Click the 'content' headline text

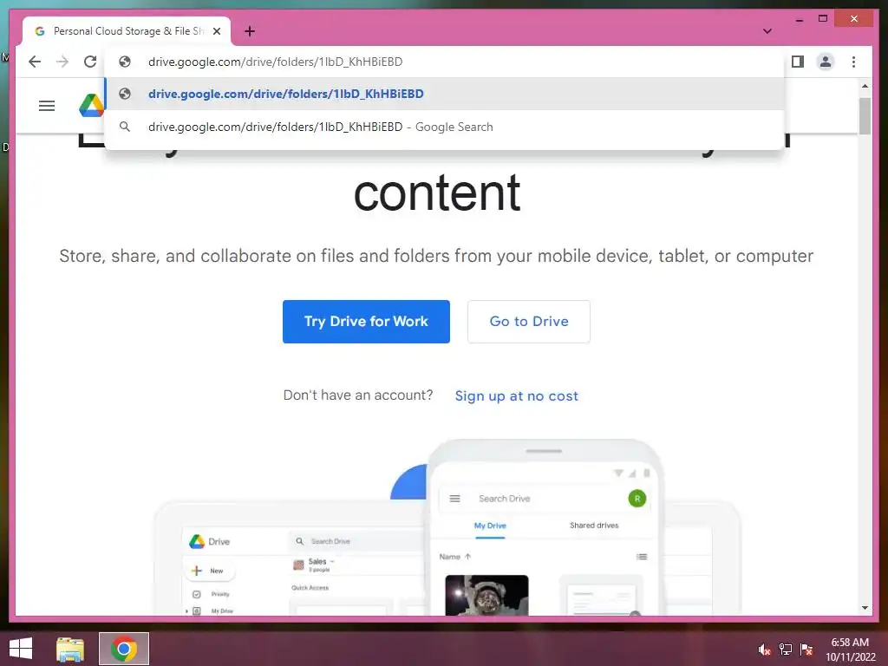437,193
